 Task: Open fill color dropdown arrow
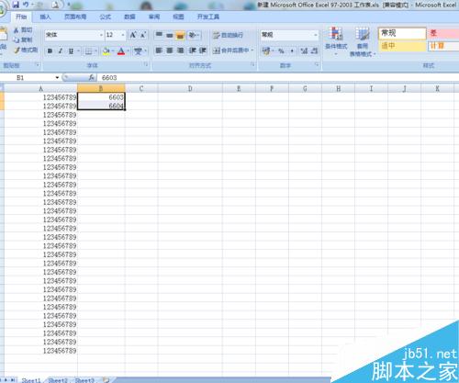[113, 51]
